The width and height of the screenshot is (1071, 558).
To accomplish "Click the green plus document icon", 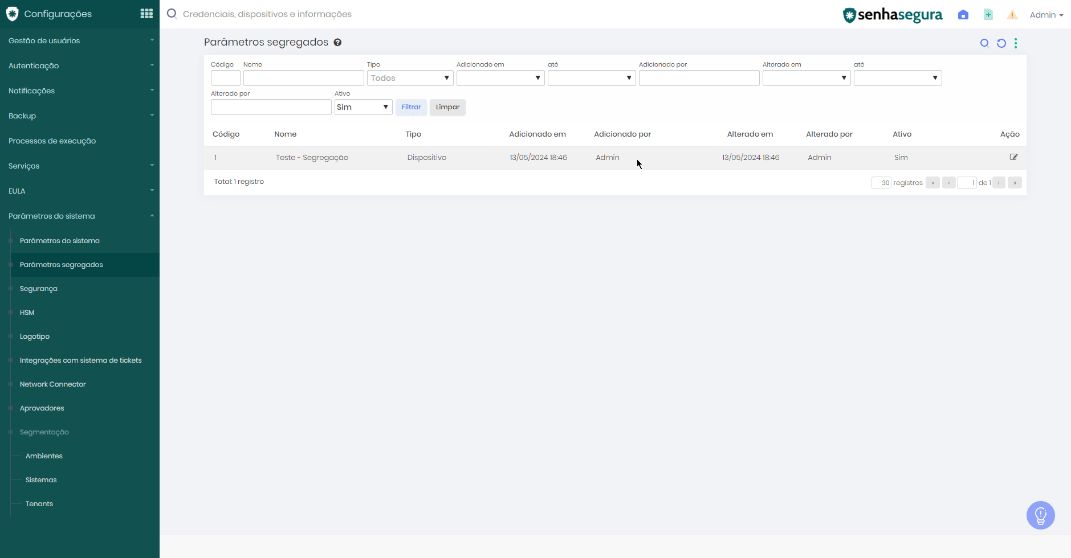I will point(988,15).
